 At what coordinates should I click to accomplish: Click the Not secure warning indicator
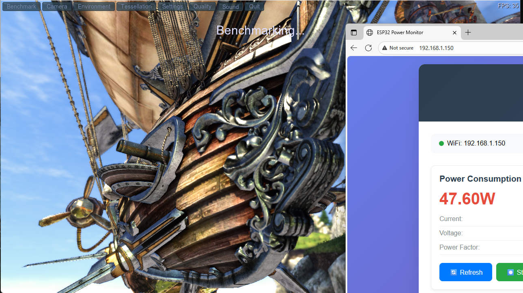[398, 48]
